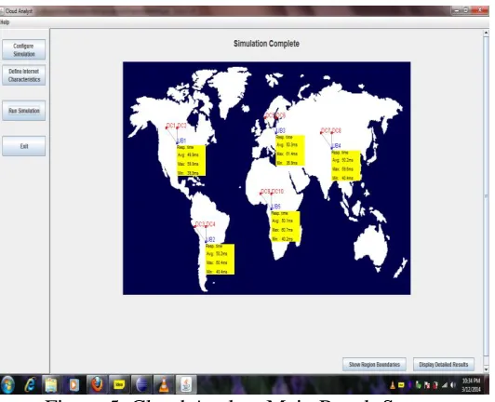Click UB4 response time yellow box
The width and height of the screenshot is (495, 402).
pyautogui.click(x=346, y=166)
